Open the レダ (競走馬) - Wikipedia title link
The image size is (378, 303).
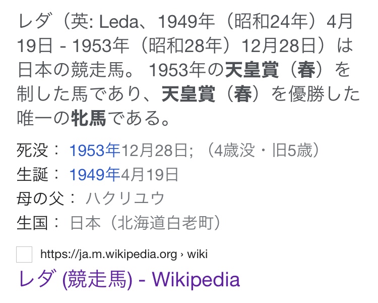coord(129,279)
